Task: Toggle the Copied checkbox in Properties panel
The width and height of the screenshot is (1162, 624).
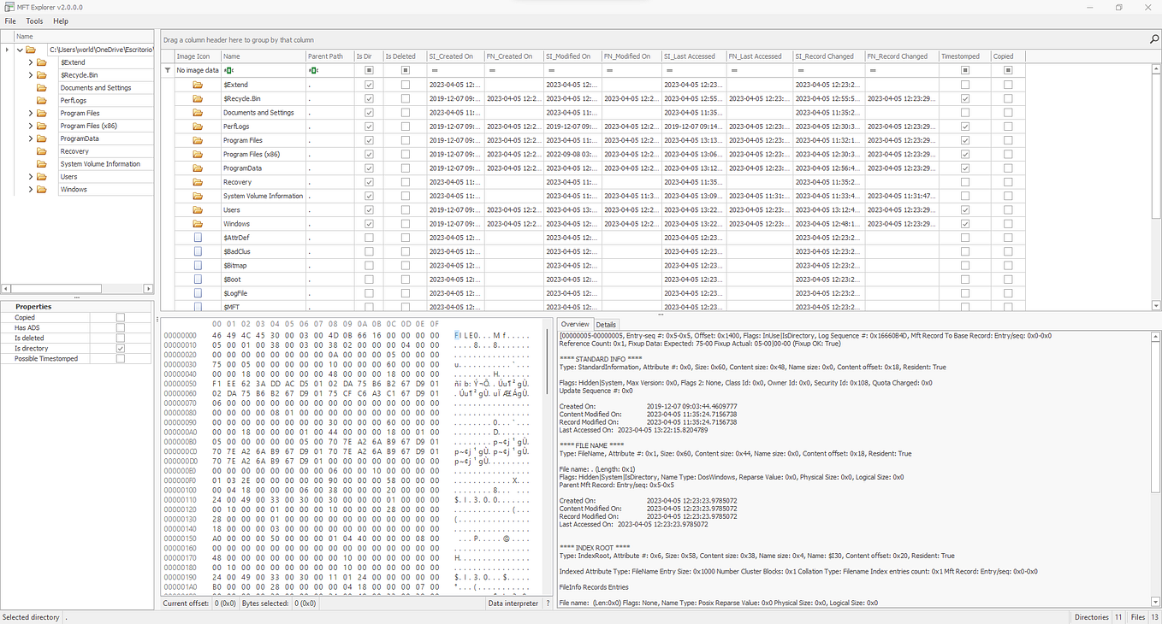Action: (120, 317)
